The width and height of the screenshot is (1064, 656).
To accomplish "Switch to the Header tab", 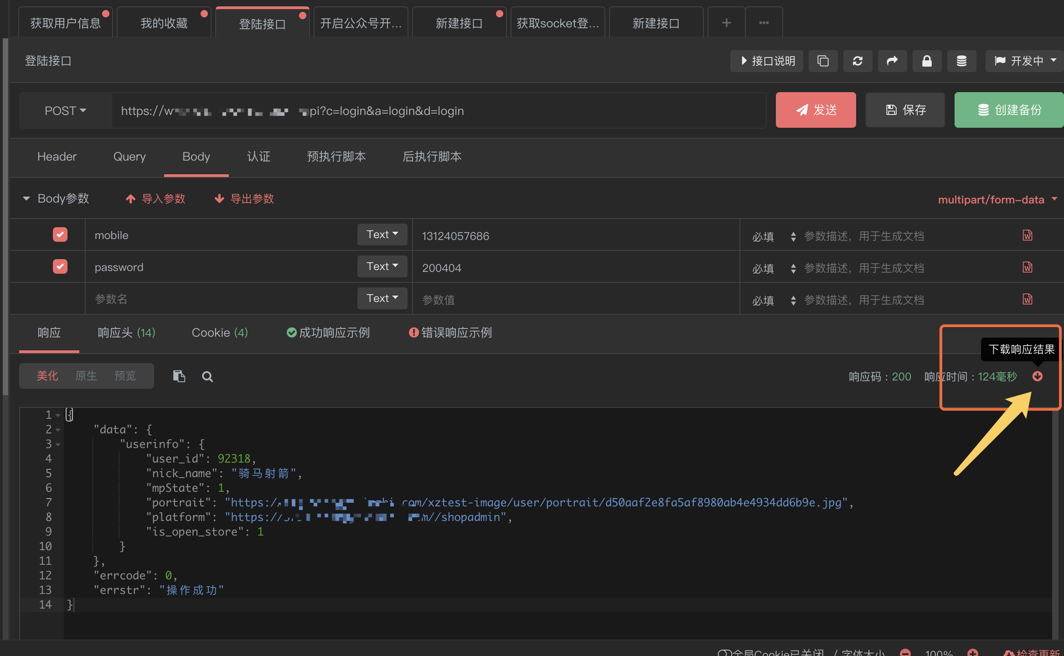I will 57,157.
